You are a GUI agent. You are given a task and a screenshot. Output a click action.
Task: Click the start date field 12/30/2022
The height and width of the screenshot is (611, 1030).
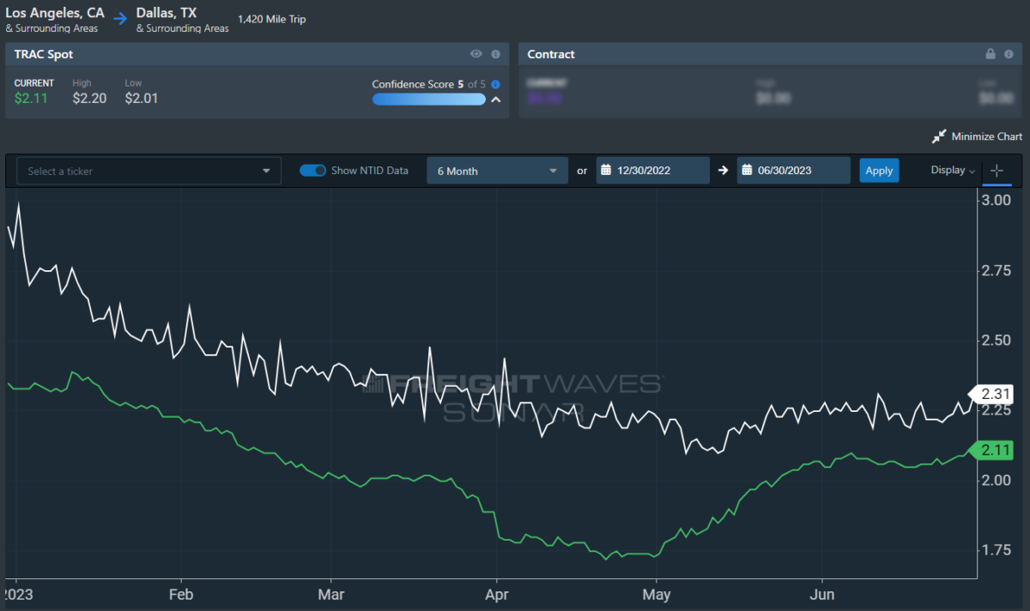[x=653, y=171]
